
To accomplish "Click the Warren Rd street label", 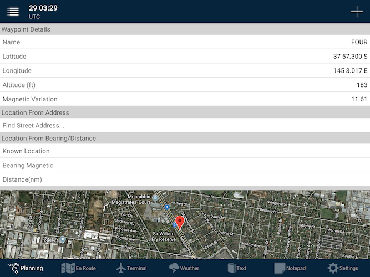I will pyautogui.click(x=336, y=230).
